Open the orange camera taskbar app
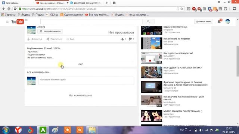The height and width of the screenshot is (134, 239). 80,130
